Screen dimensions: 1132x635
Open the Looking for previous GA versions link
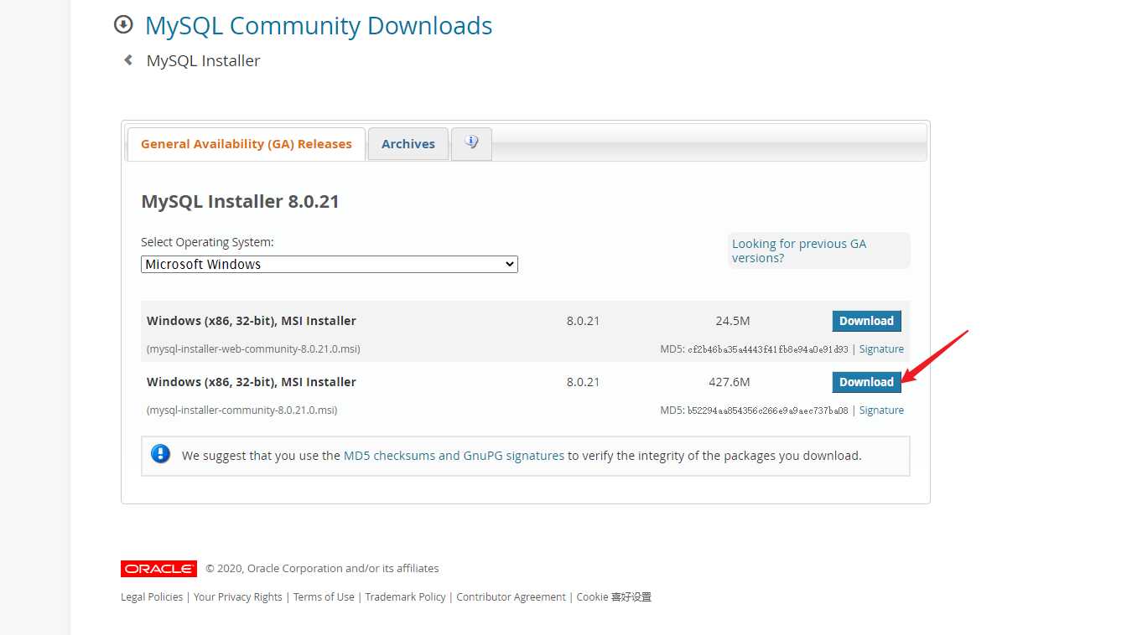pos(799,250)
